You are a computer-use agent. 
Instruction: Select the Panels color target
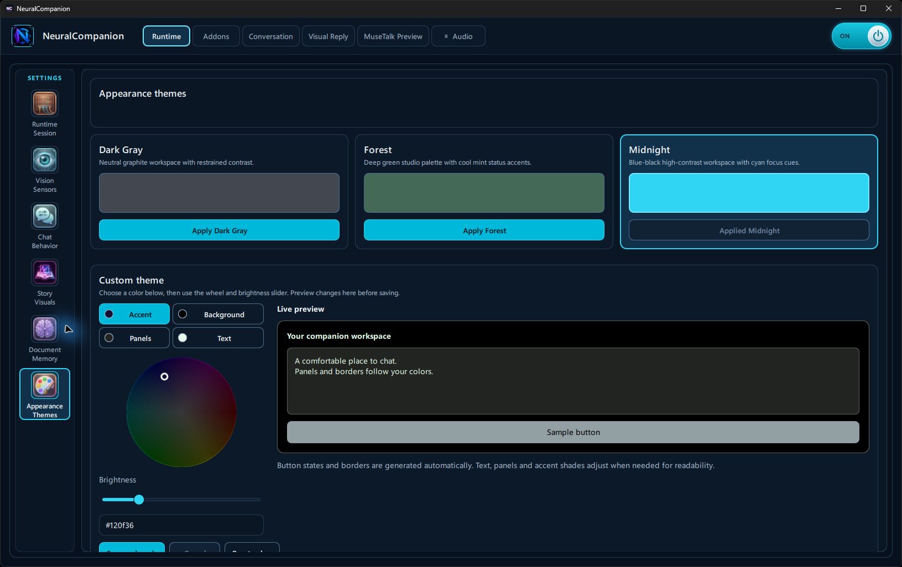point(134,338)
